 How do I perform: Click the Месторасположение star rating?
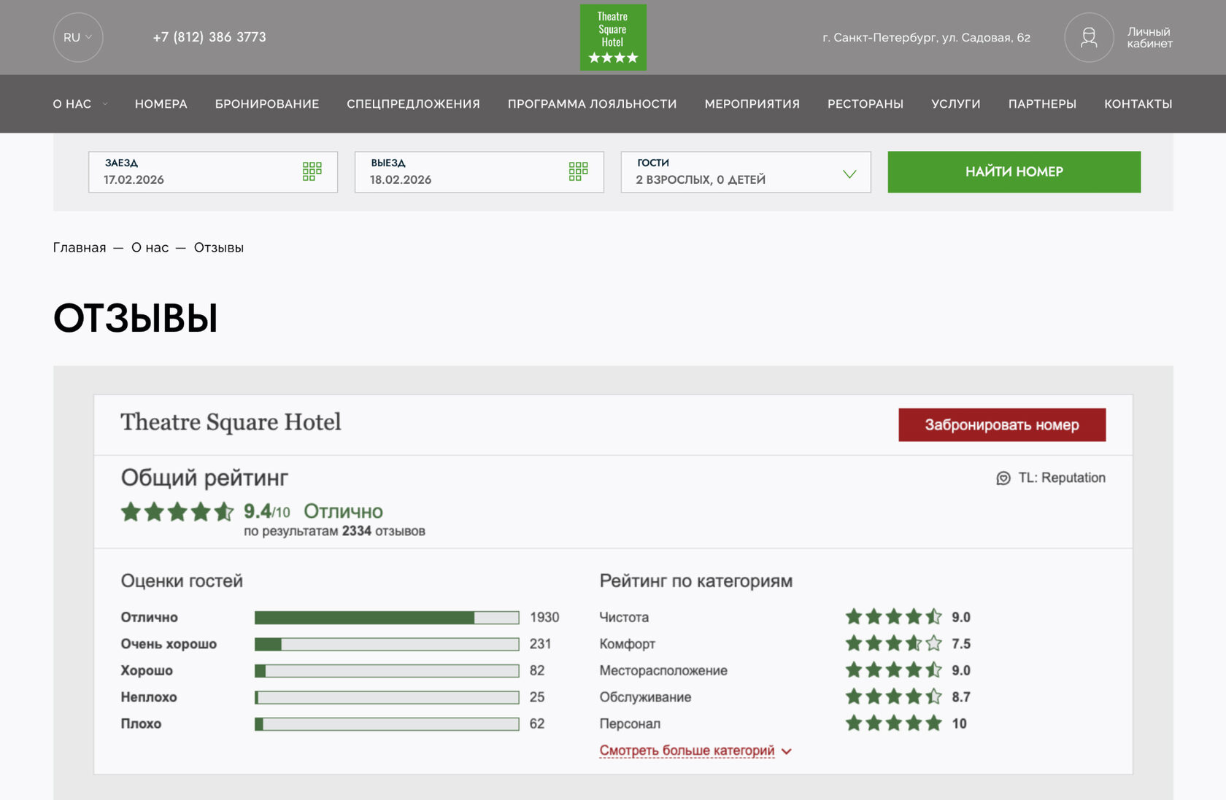[894, 669]
